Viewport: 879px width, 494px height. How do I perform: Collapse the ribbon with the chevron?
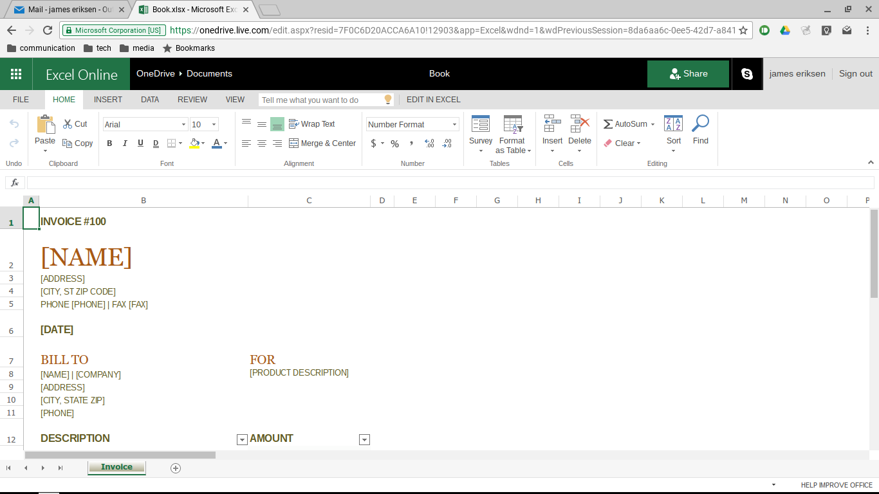pyautogui.click(x=871, y=163)
